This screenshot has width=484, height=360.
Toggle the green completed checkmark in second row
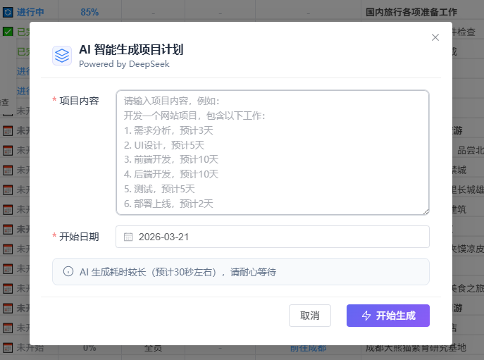click(7, 32)
